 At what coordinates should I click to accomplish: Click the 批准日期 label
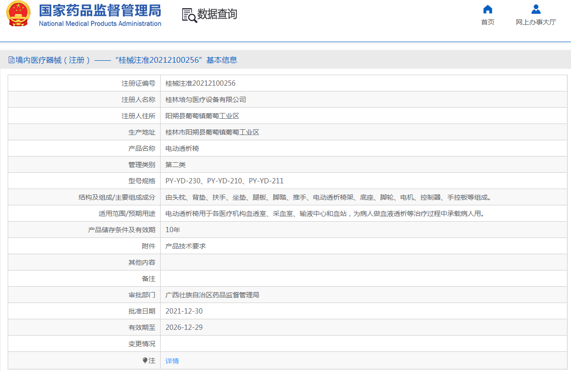[x=141, y=311]
